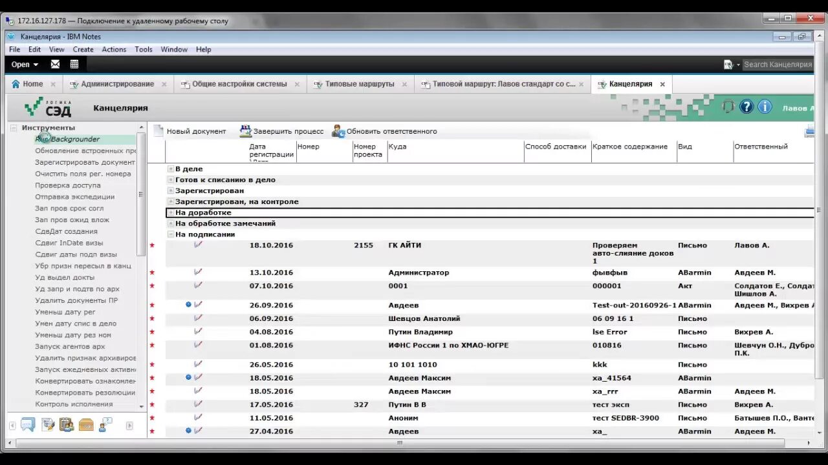Open the document signing icon in bottom panel

tap(48, 424)
